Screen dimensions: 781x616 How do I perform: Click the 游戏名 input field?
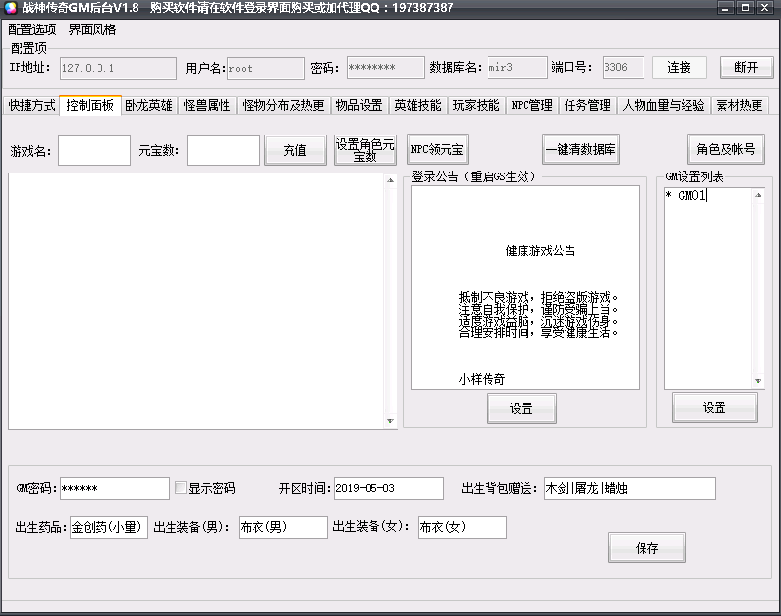[x=92, y=150]
